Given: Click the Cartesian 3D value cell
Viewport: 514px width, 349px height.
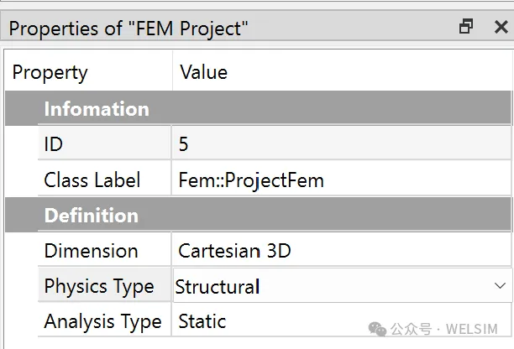Looking at the screenshot, I should (x=341, y=251).
